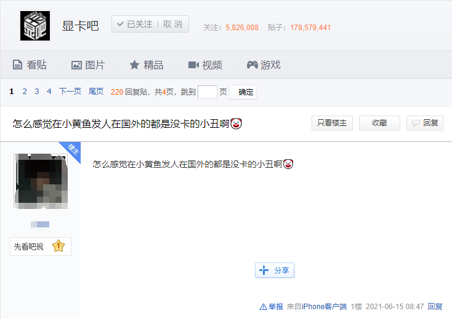Screen dimensions: 452x319
Task: Click the followers count 5,826,088
Action: (242, 28)
